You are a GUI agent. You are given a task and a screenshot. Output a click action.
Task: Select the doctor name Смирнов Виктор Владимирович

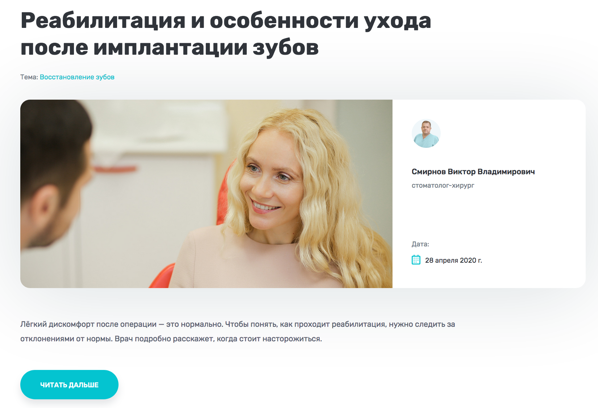coord(473,172)
